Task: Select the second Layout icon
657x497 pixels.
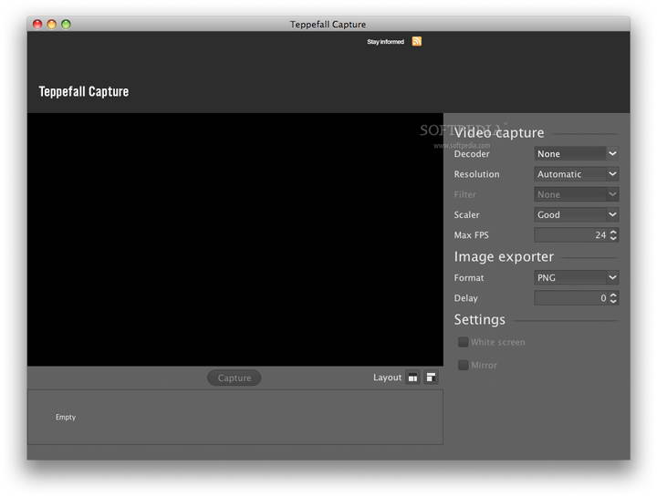Action: point(431,378)
